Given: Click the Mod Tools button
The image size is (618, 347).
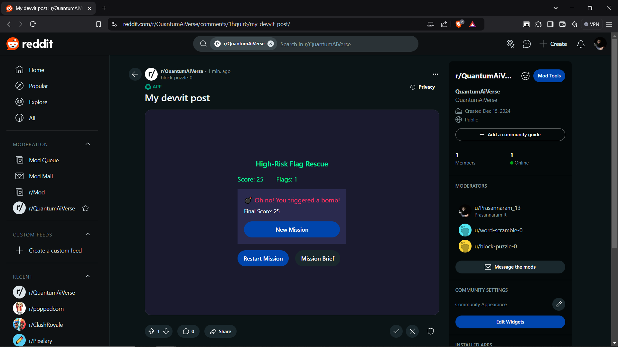Looking at the screenshot, I should [x=549, y=76].
